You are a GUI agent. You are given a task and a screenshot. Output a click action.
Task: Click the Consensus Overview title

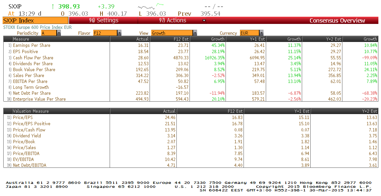click(337, 21)
